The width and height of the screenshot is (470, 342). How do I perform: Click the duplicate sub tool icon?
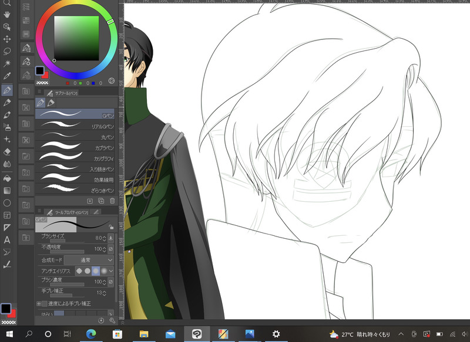click(x=101, y=201)
